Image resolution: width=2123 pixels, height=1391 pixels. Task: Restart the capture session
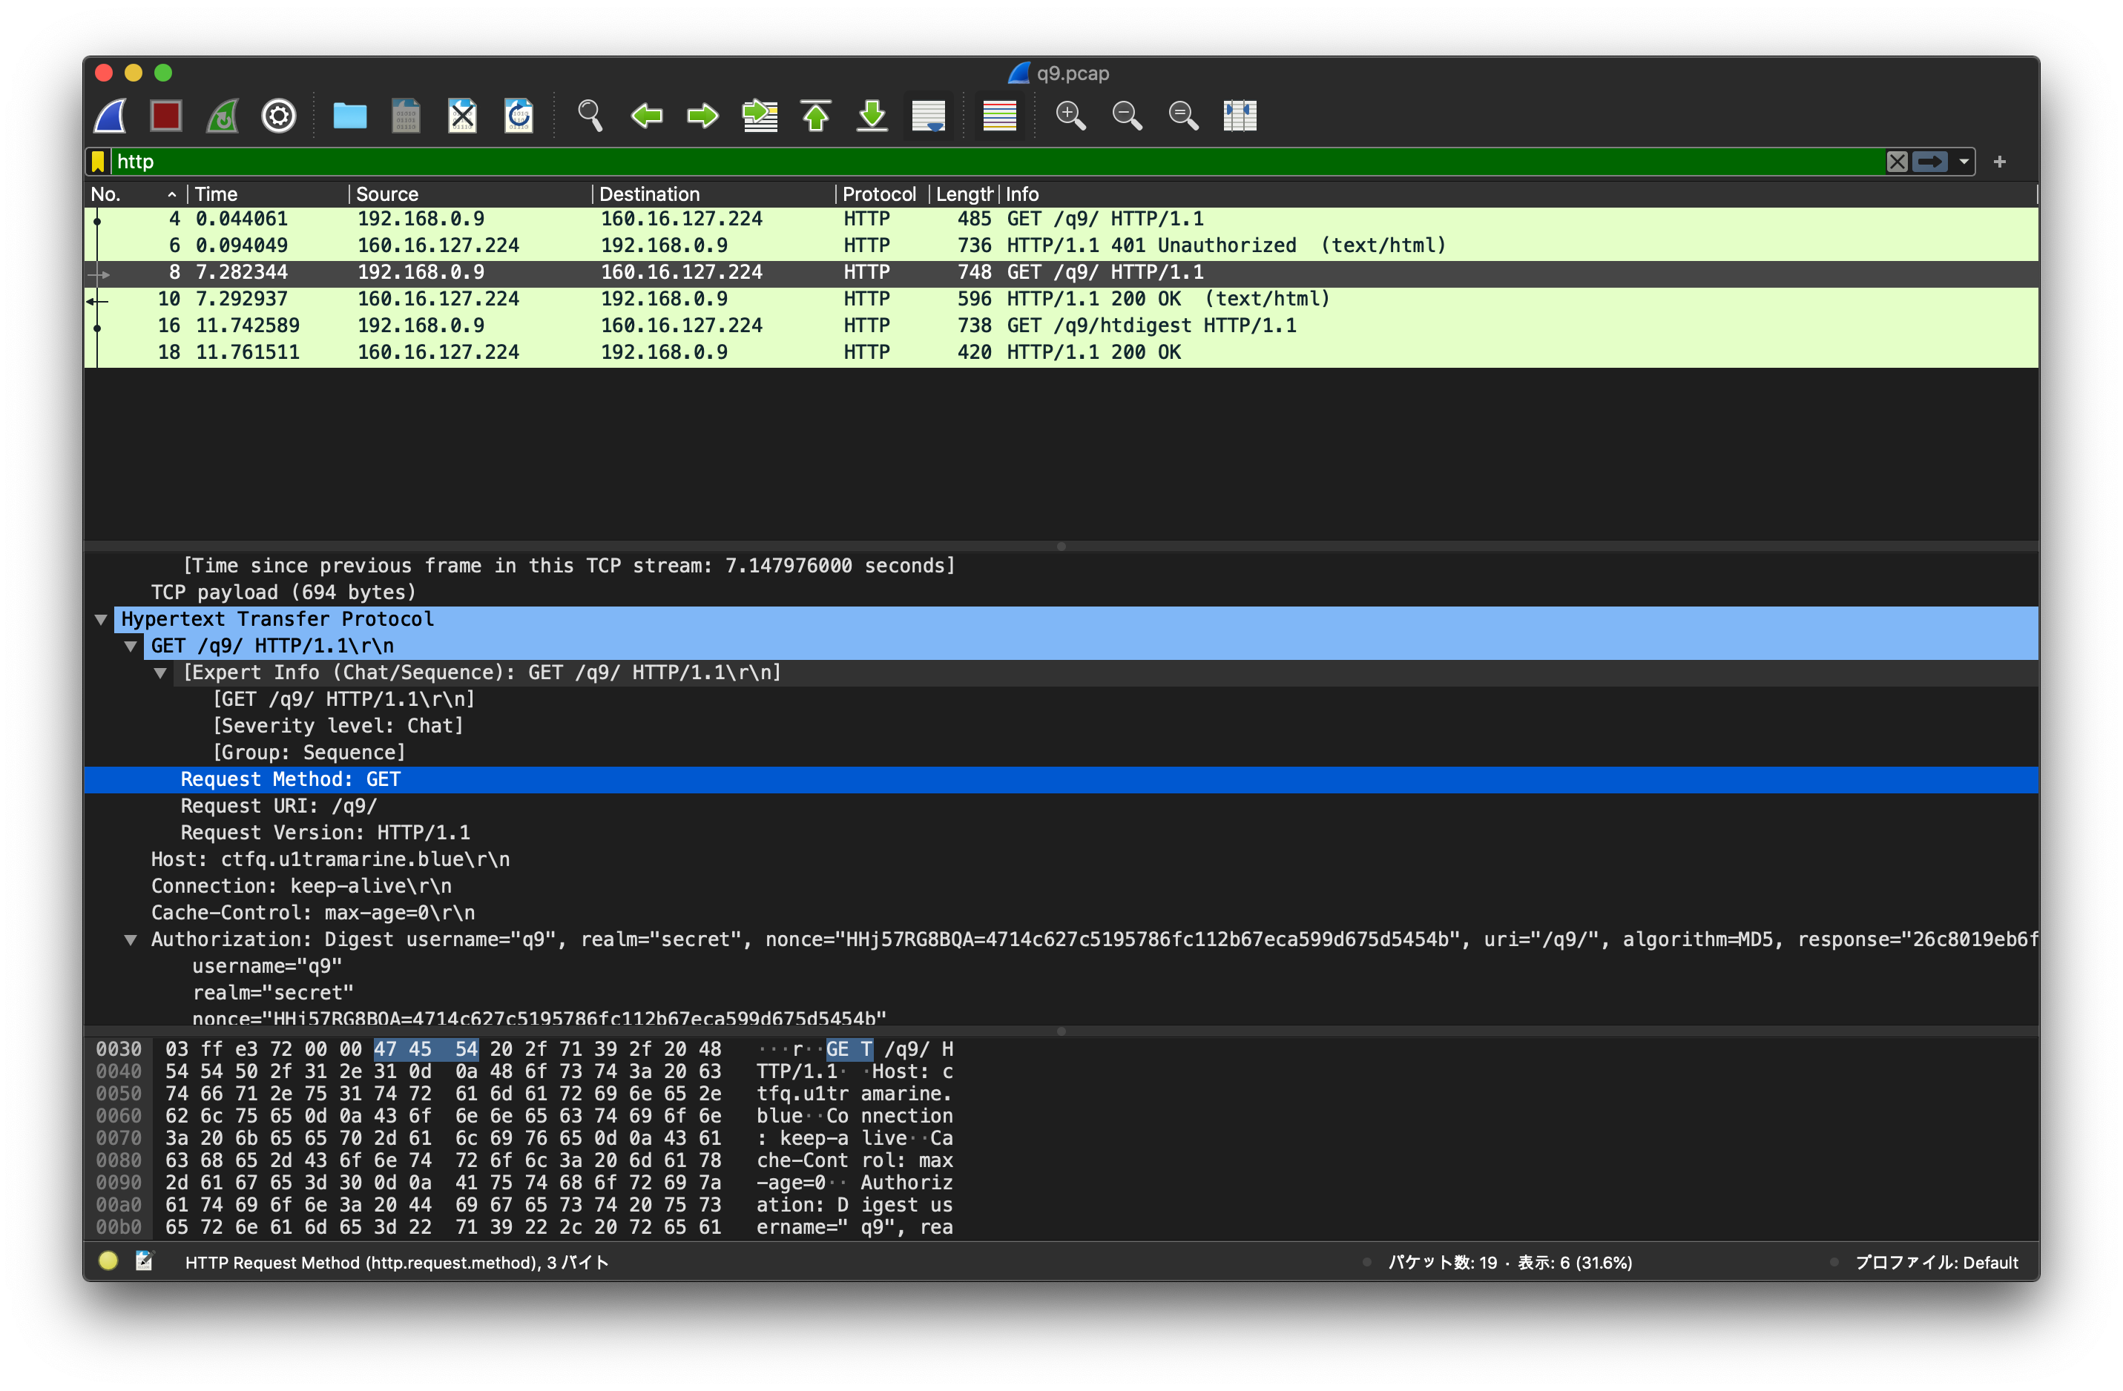point(221,116)
